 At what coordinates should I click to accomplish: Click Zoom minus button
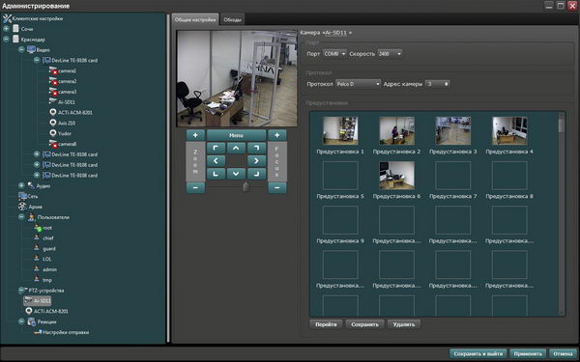(195, 187)
